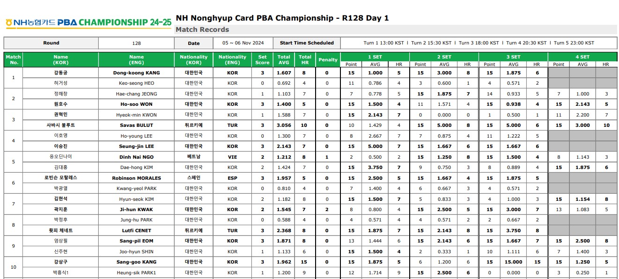Select player name 'Ho-soo WON'
This screenshot has width=619, height=279.
click(136, 104)
